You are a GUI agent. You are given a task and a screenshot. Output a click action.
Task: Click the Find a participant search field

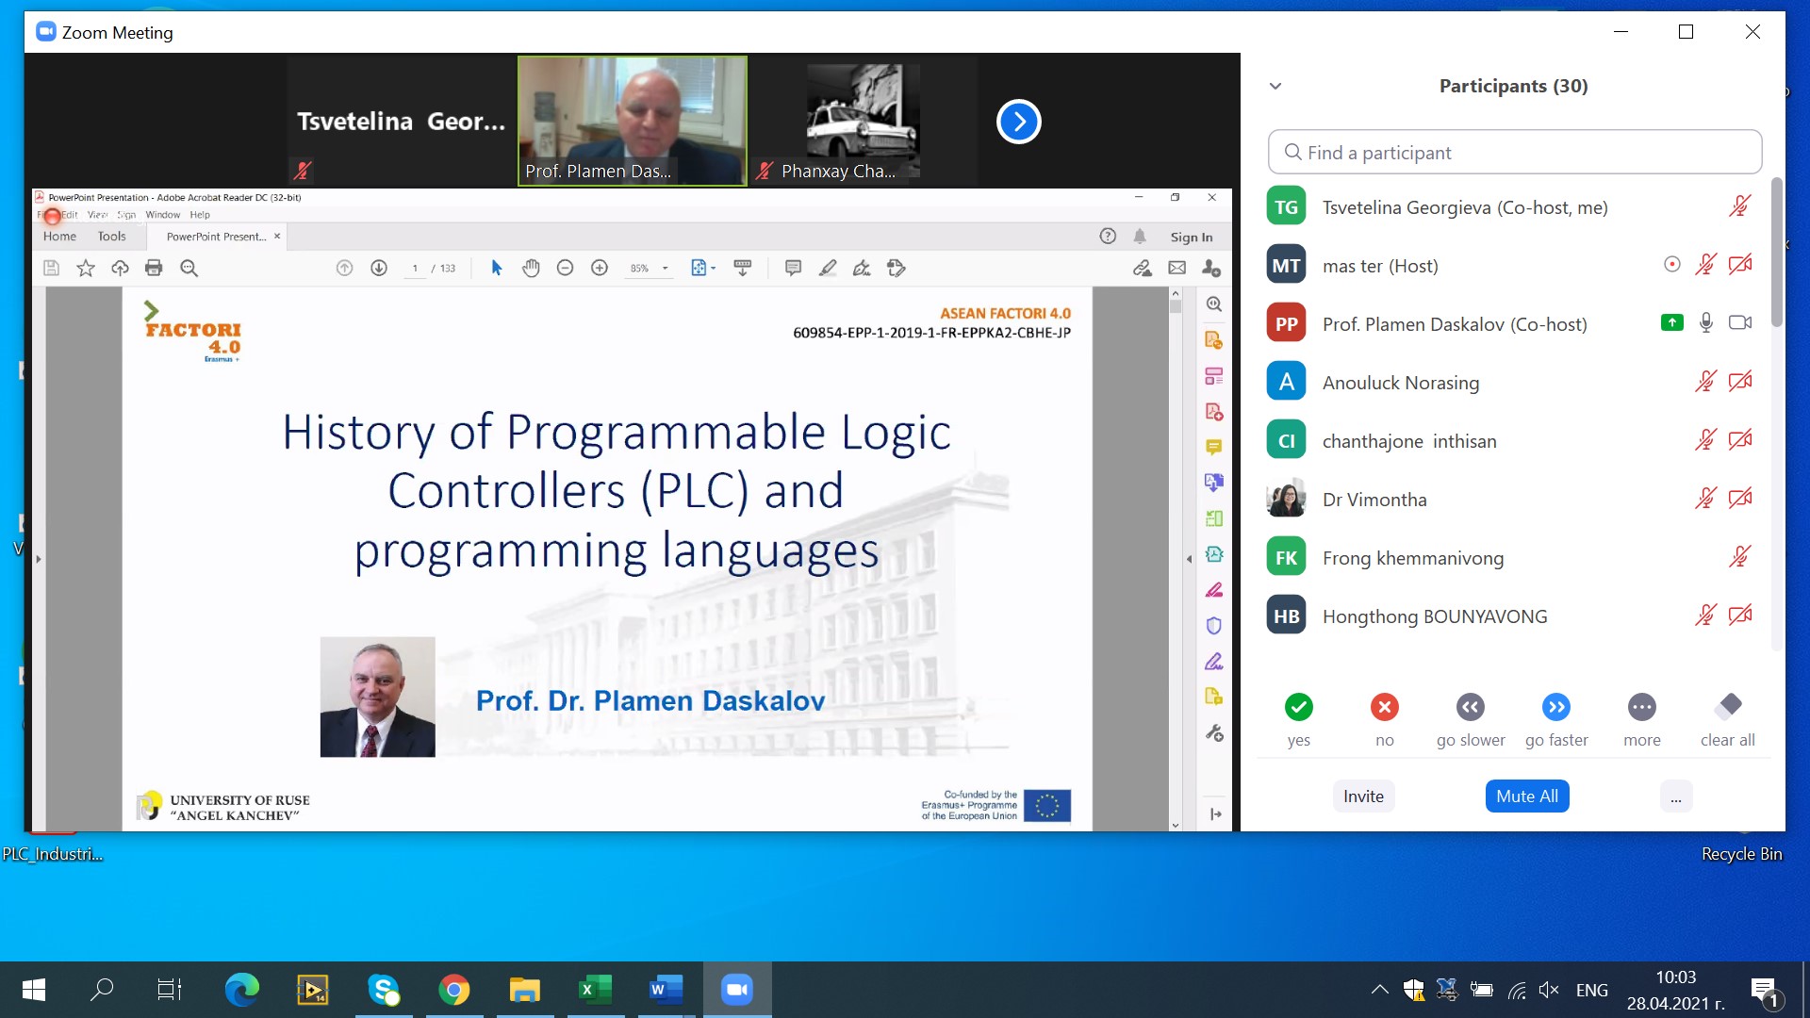(x=1514, y=153)
